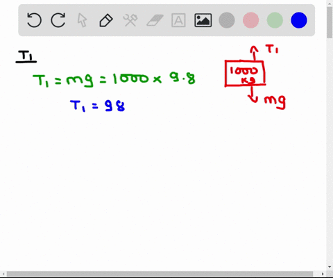333x278 pixels.
Task: Undo the last stroke
Action: [x=34, y=20]
